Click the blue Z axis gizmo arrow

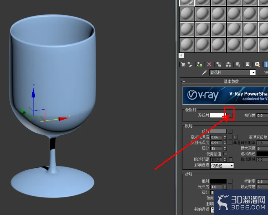pyautogui.click(x=33, y=93)
